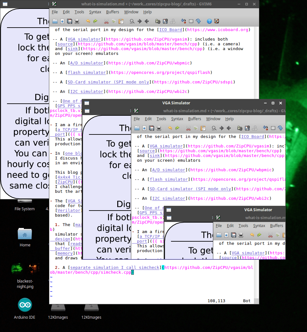Viewport: 307px width, 332px height.
Task: Click the Build Tags grid icon in the top GVIM6 toolbar
Action: click(191, 21)
